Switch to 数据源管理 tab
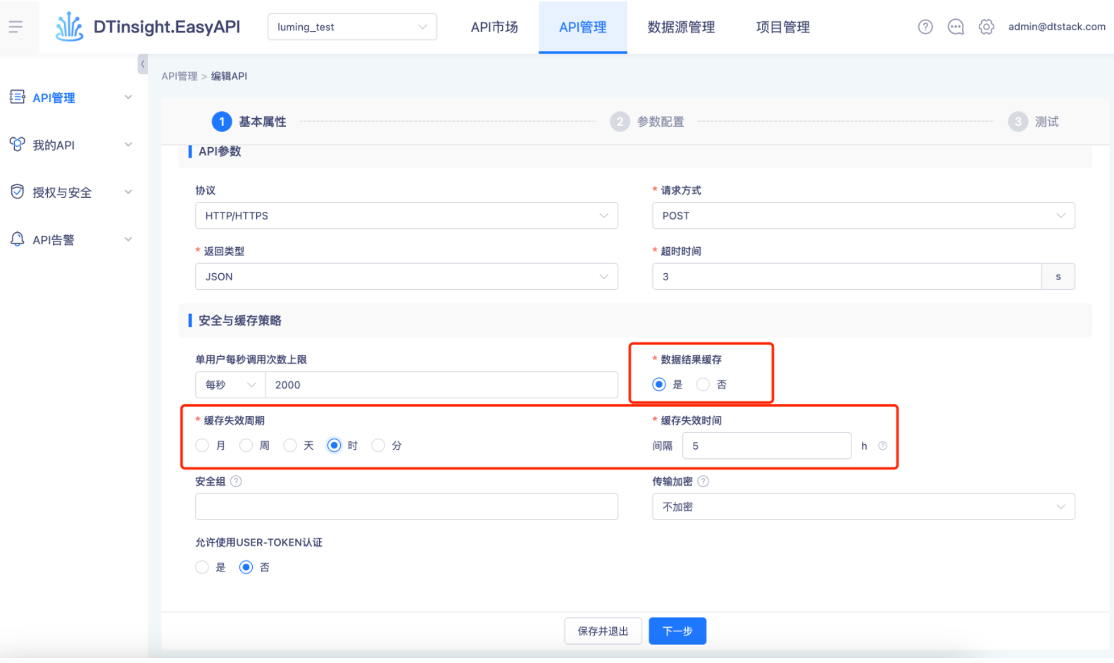Screen dimensions: 1114x663 point(681,27)
